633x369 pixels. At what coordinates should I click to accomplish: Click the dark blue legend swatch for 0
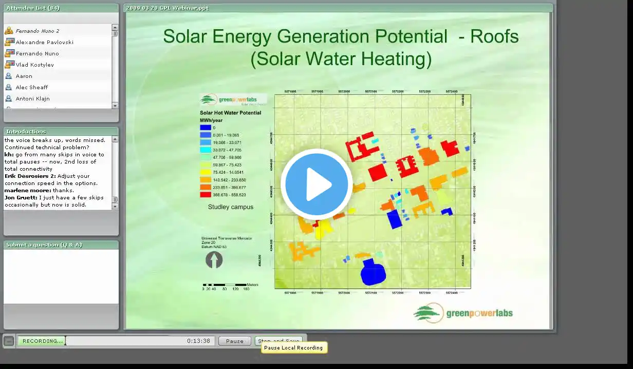[x=206, y=128]
